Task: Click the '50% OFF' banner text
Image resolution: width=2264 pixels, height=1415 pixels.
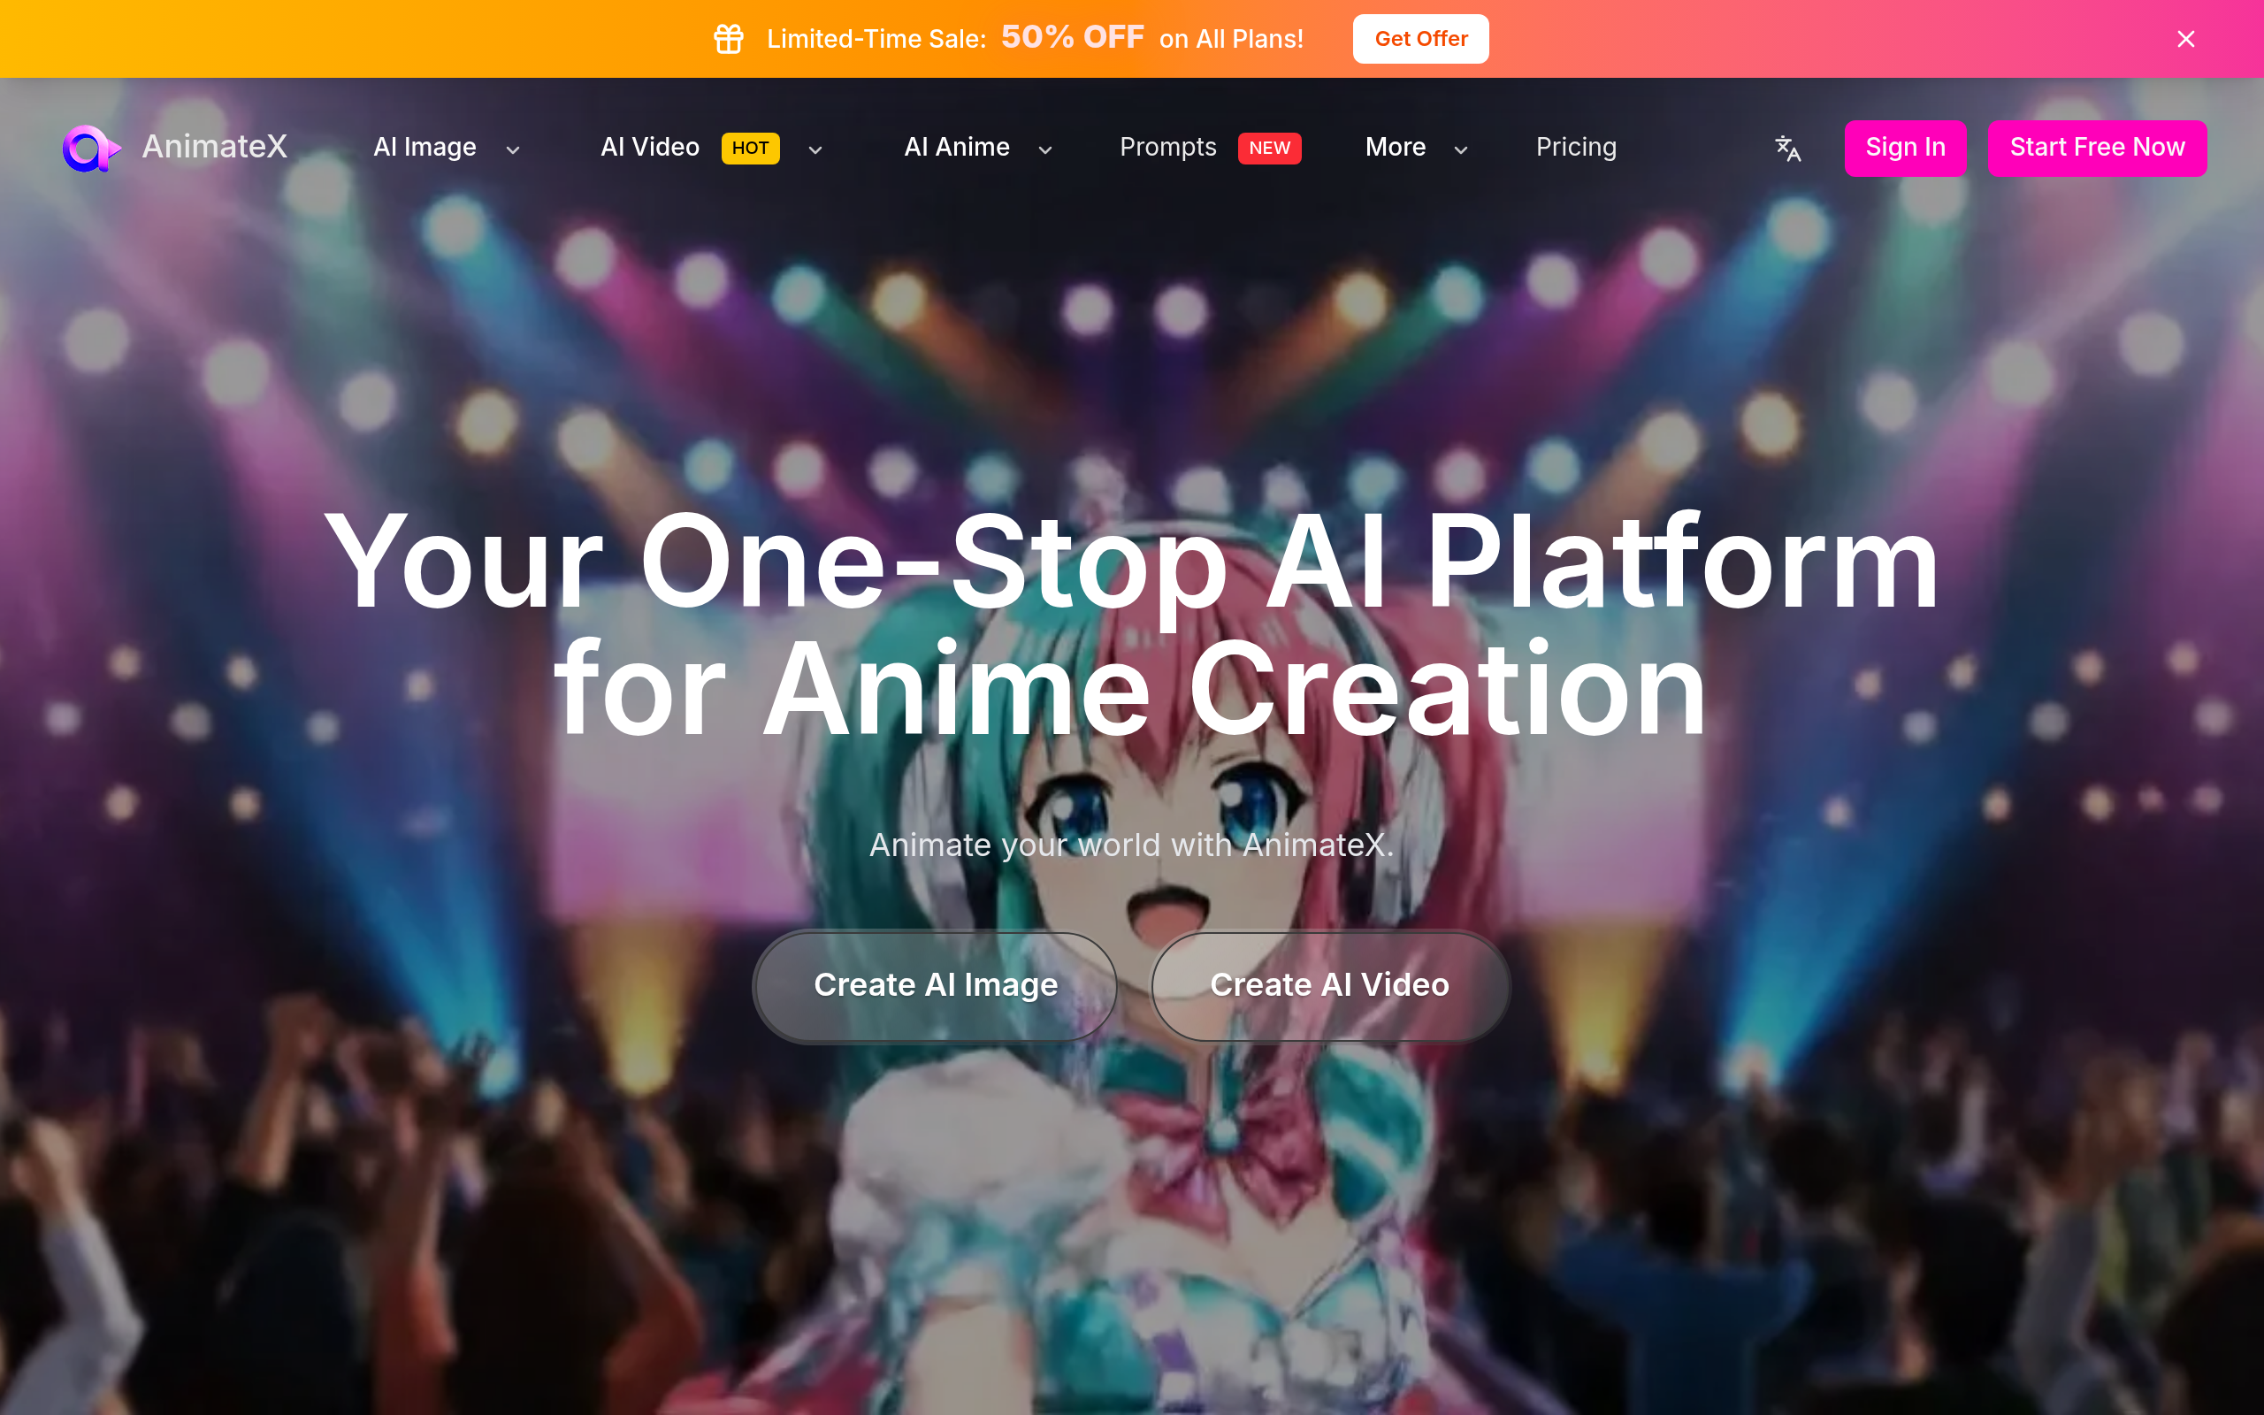Action: [x=1072, y=37]
